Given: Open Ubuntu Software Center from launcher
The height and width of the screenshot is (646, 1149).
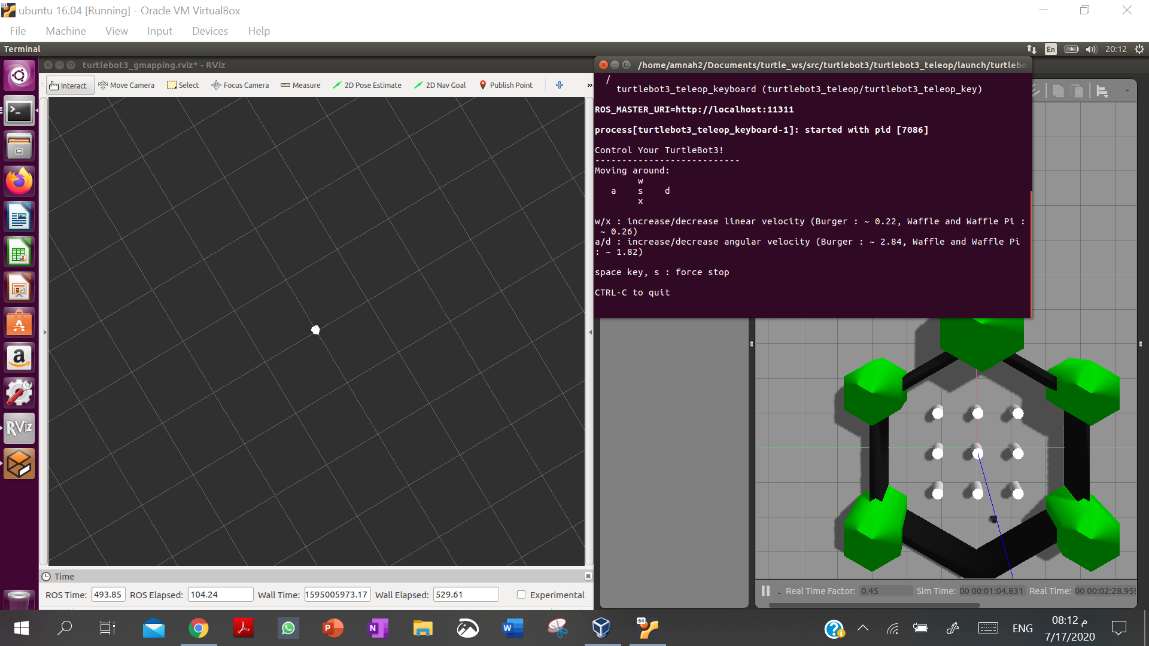Looking at the screenshot, I should tap(19, 322).
